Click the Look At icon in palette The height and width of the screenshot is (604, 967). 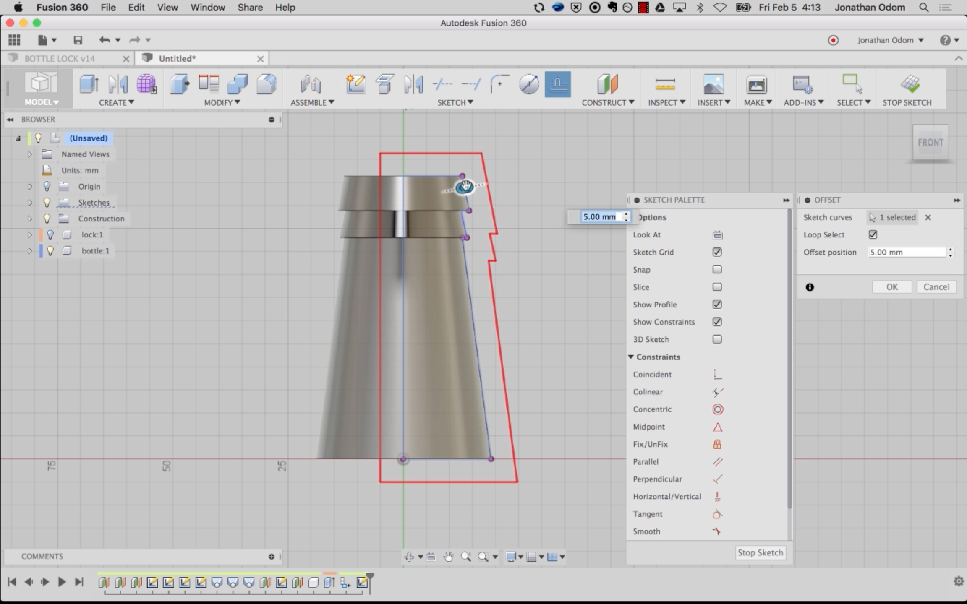(717, 235)
